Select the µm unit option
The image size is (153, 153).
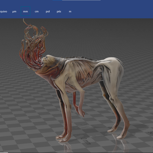pyautogui.click(x=14, y=12)
